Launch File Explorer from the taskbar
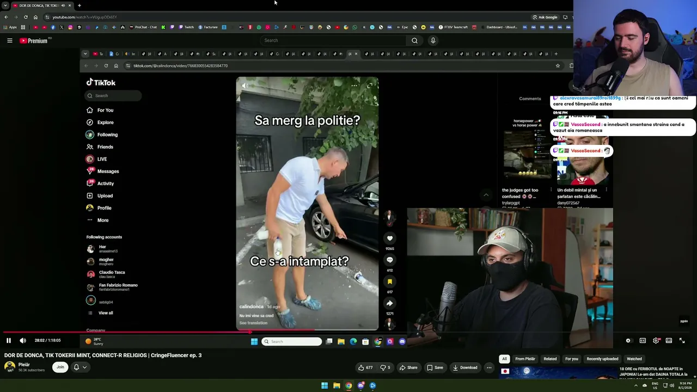Screen dimensions: 697x392 click(337, 385)
